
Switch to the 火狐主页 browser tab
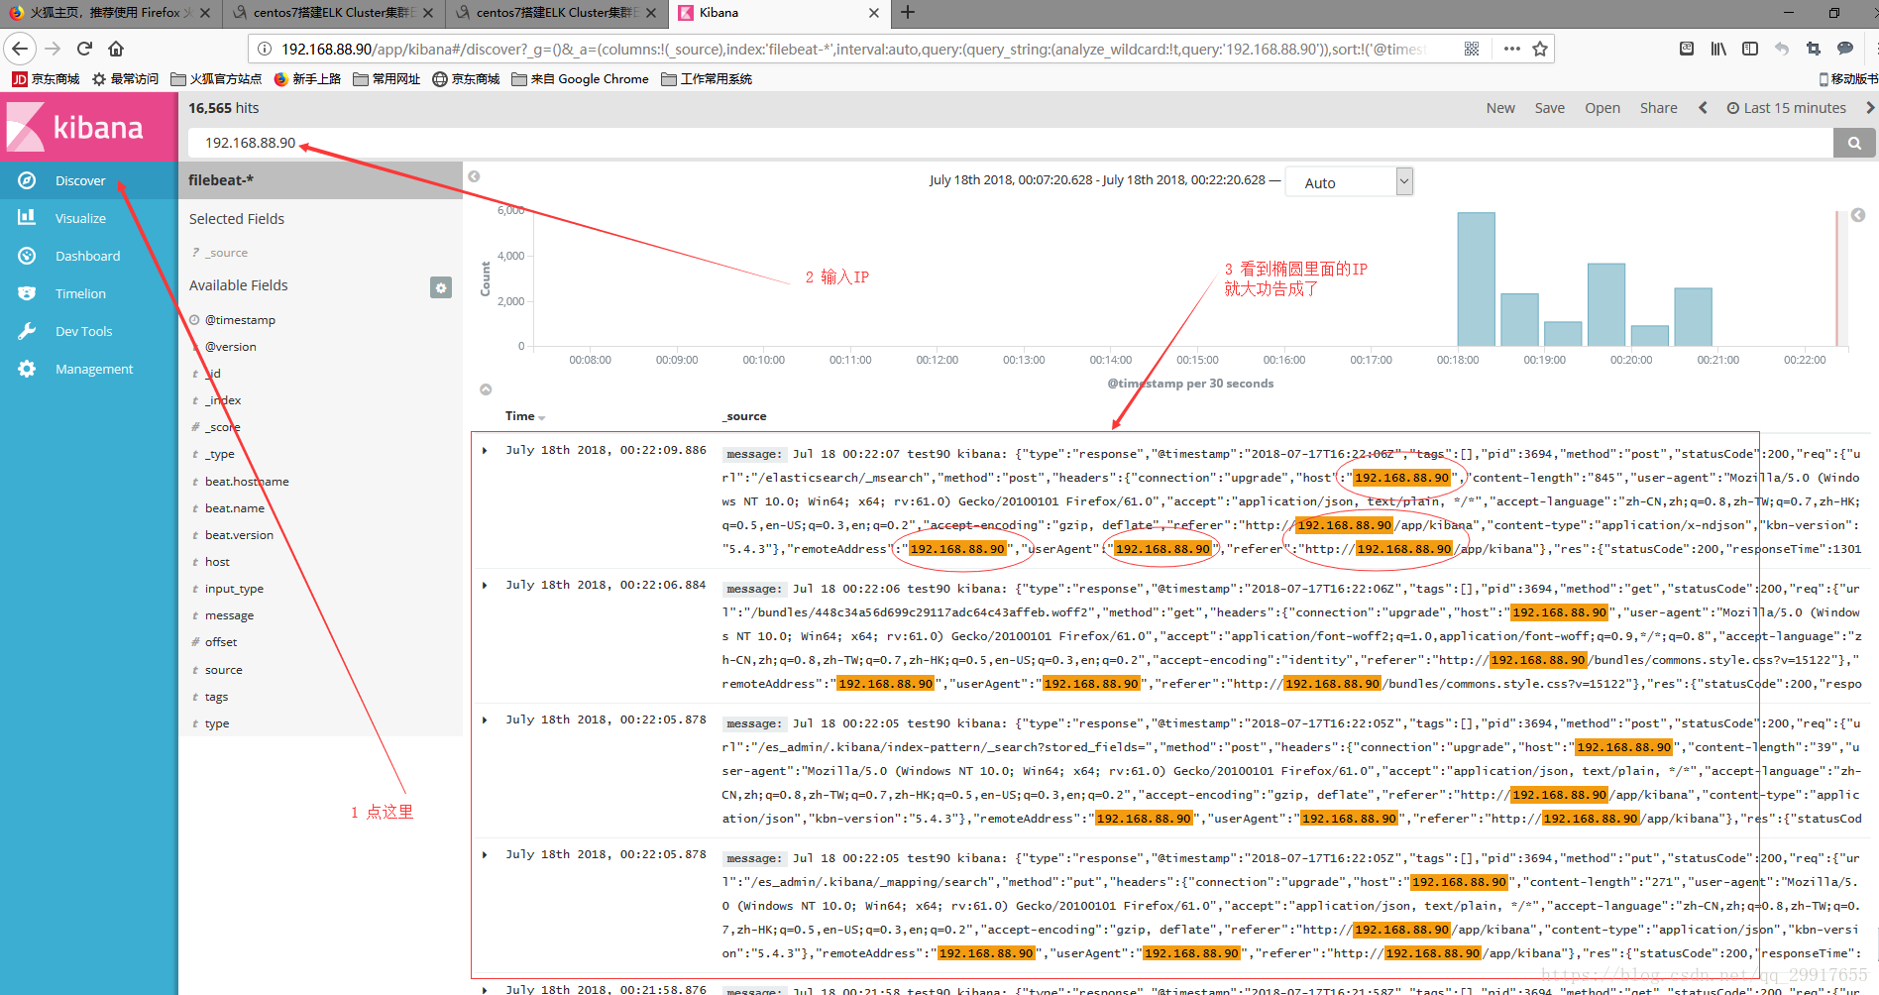point(109,13)
